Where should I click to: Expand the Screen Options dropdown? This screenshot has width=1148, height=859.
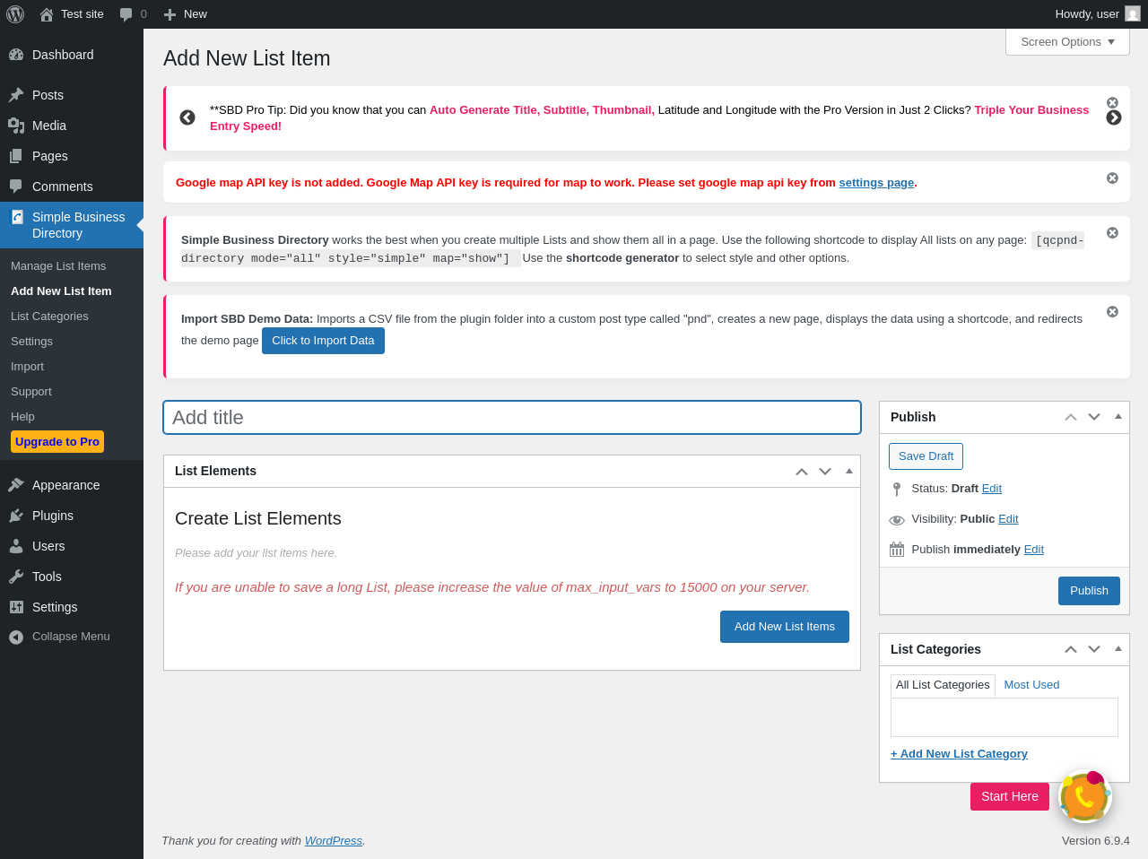(1067, 42)
